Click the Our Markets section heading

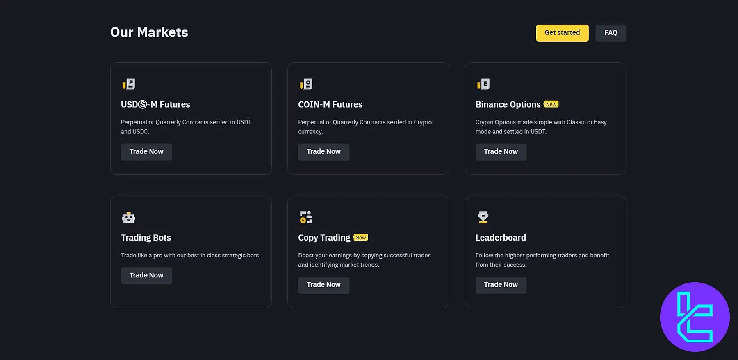point(149,32)
